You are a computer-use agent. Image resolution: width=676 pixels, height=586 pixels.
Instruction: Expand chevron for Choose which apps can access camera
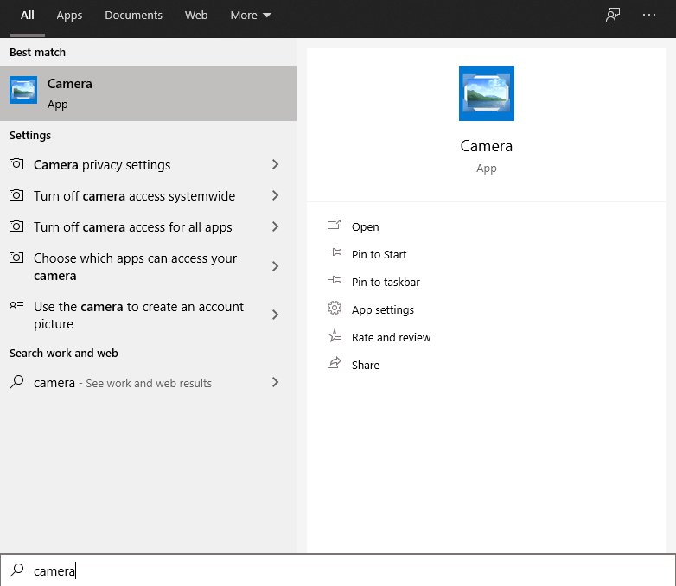pos(275,266)
